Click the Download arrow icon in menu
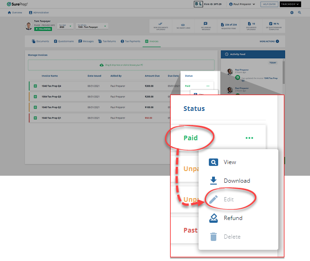This screenshot has height=261, width=310. point(214,180)
